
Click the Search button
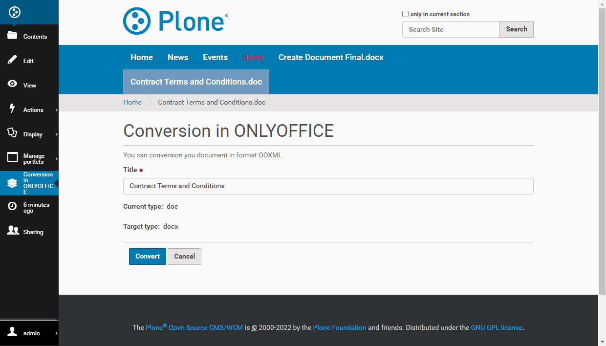[x=517, y=29]
